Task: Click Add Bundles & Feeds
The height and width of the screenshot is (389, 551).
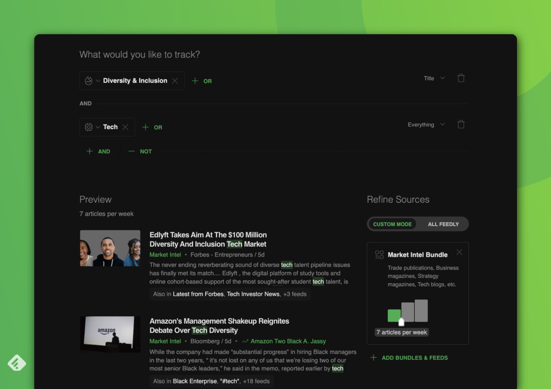Action: pos(409,358)
